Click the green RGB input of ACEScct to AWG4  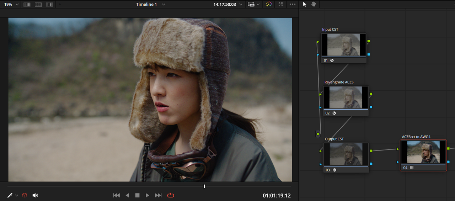coord(398,149)
